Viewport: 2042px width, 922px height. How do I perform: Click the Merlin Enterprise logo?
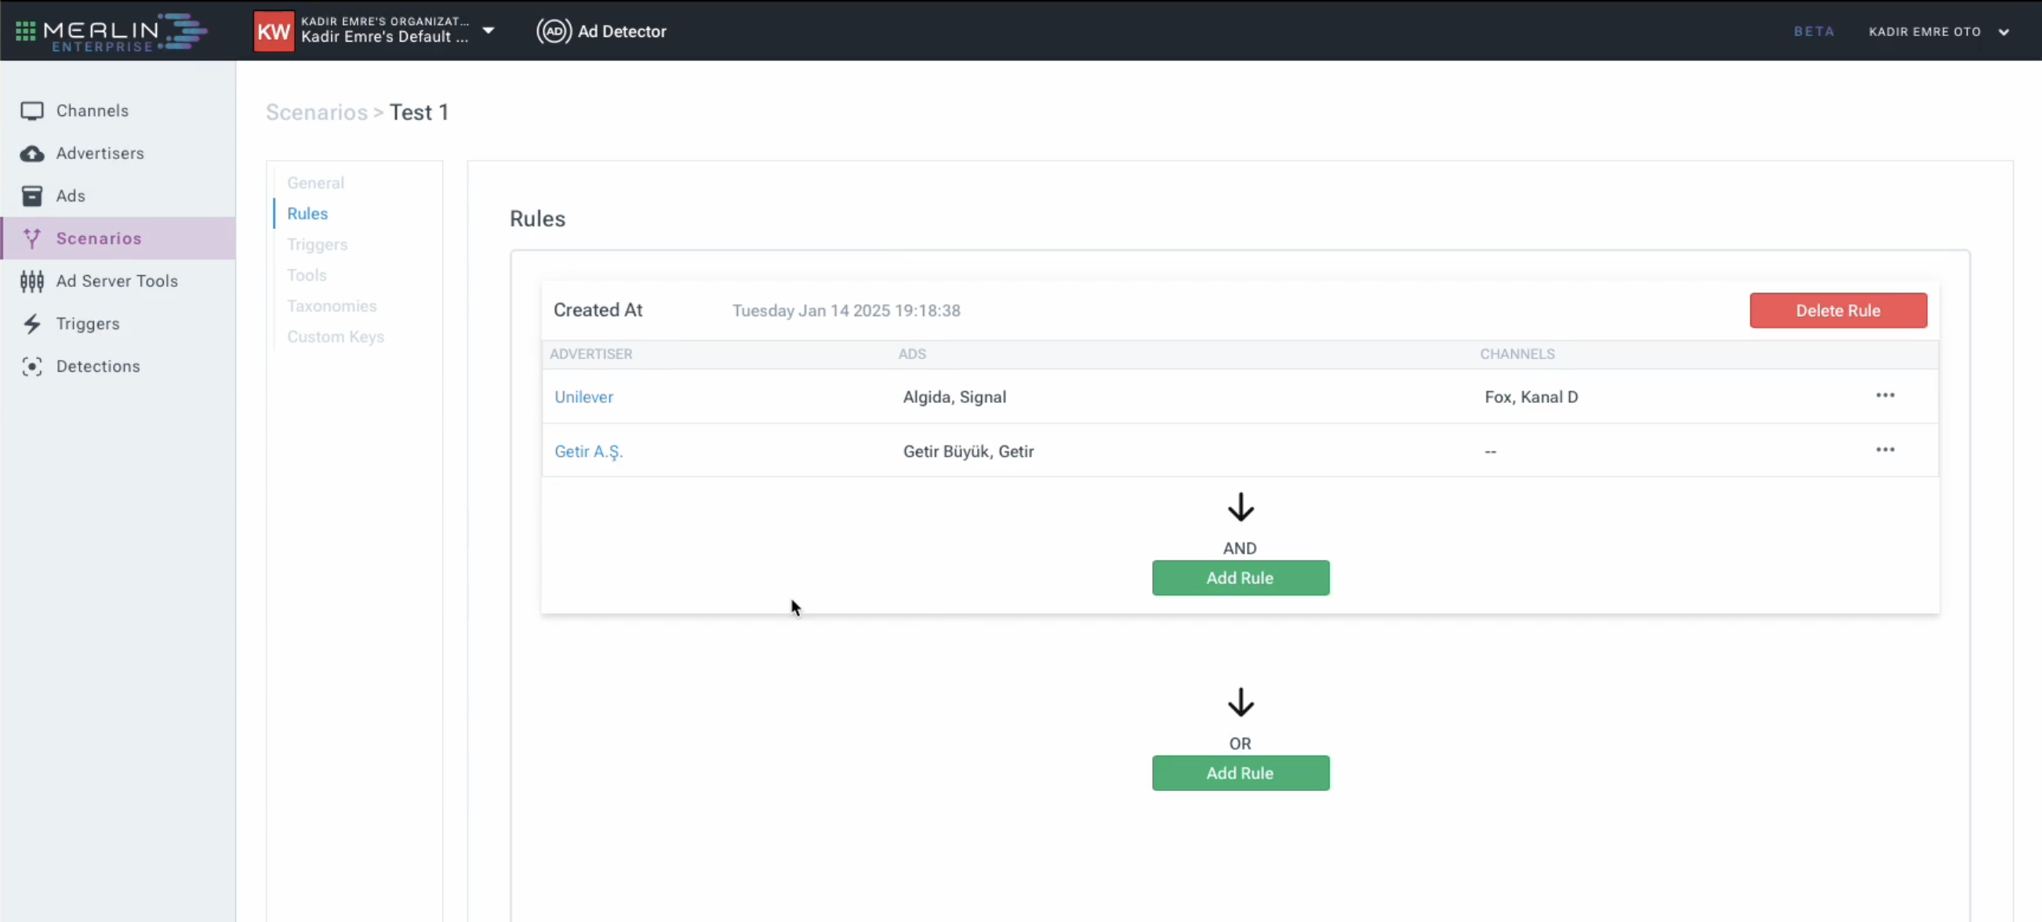pos(125,32)
